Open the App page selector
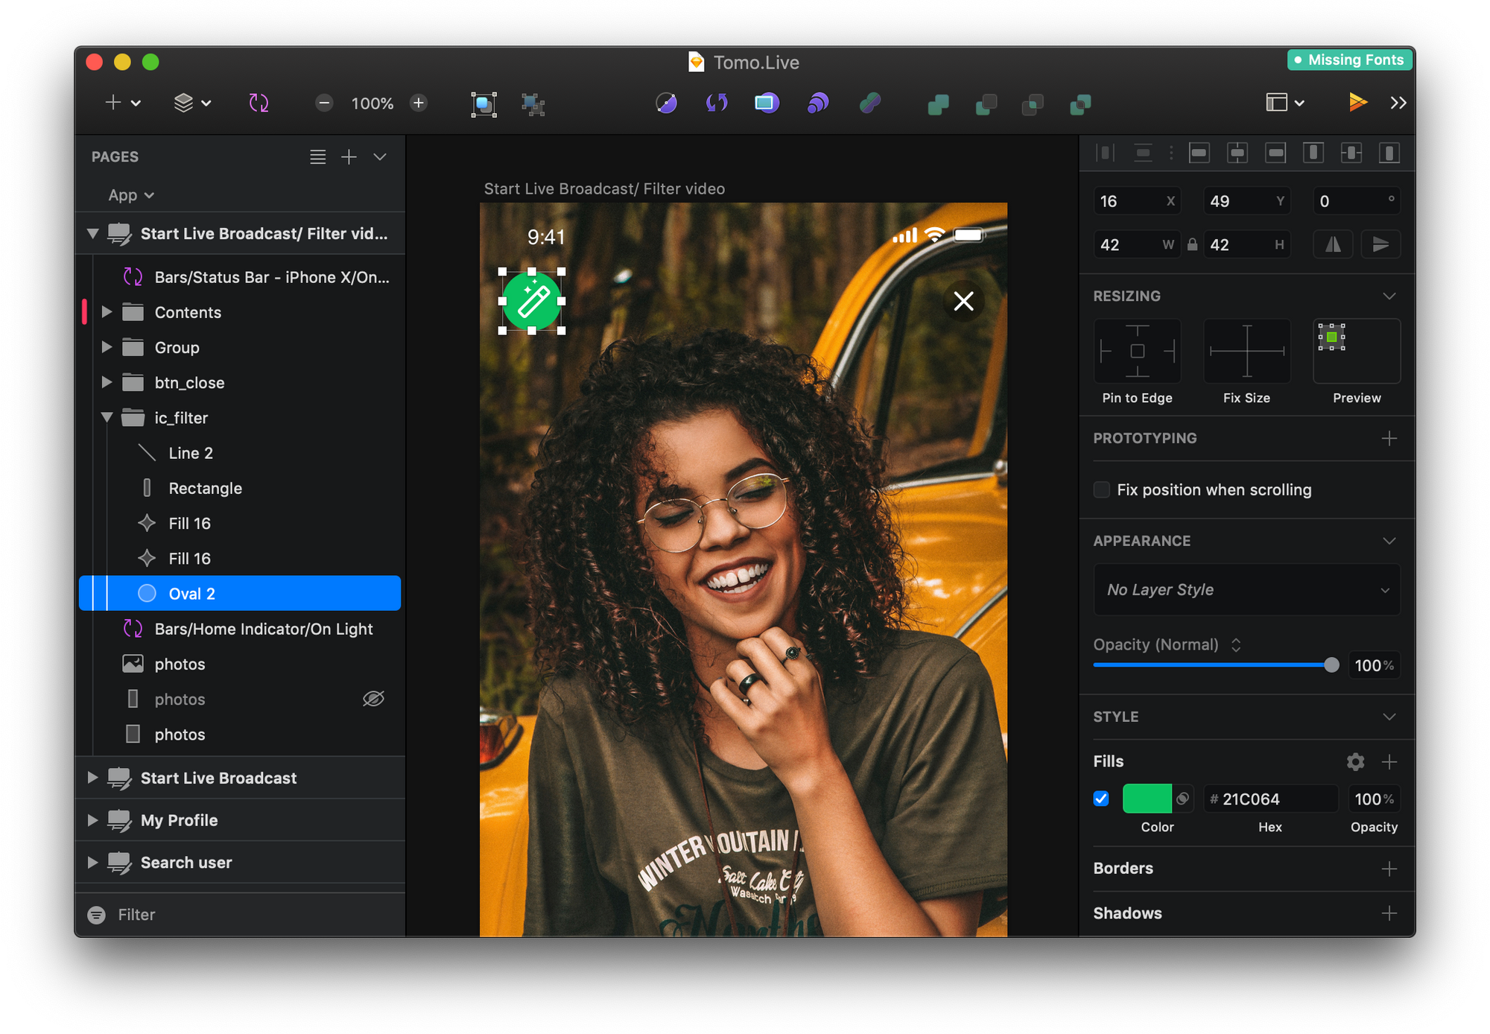 point(131,194)
